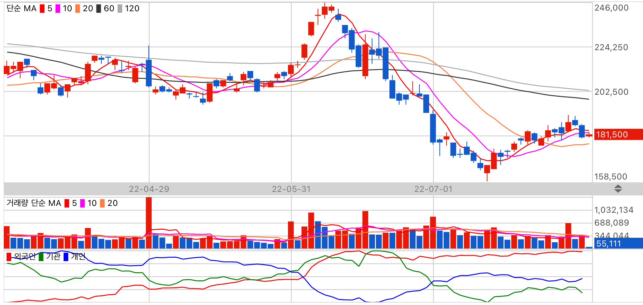Click the green 기관 legend swatch
This screenshot has width=643, height=305.
(x=41, y=257)
